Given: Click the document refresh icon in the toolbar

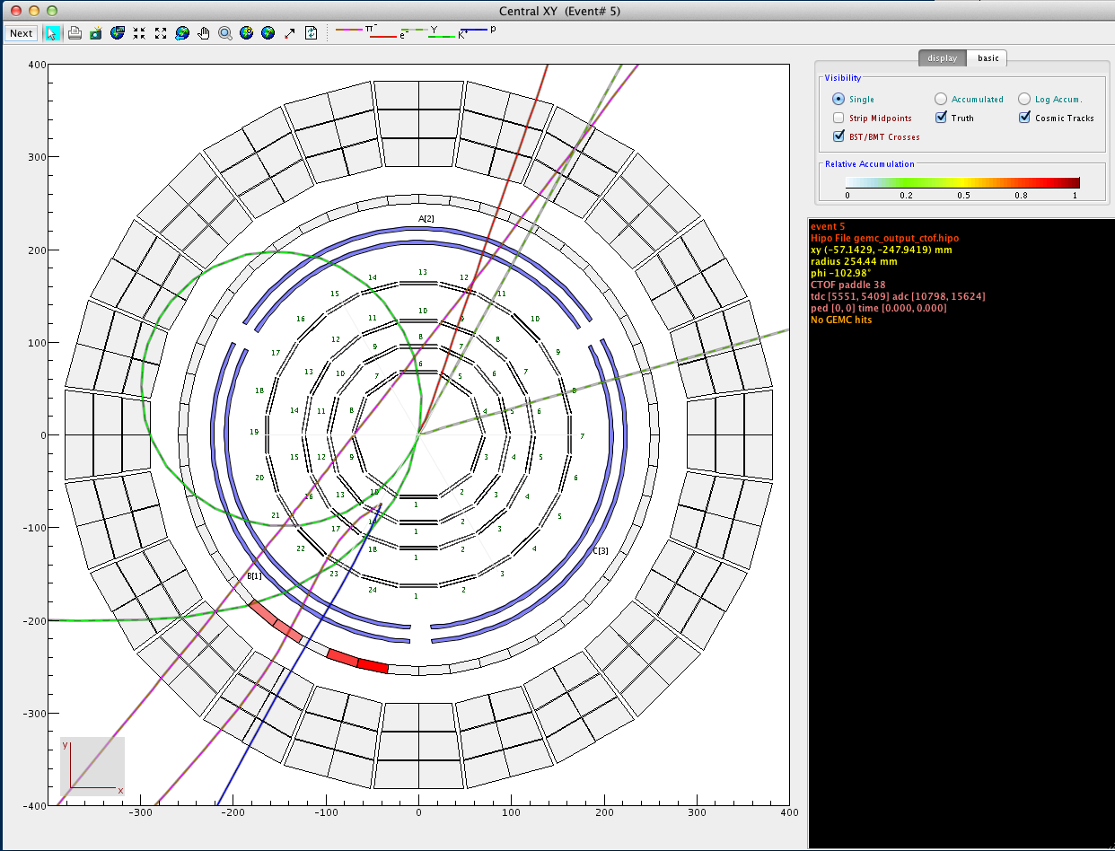Looking at the screenshot, I should (312, 33).
